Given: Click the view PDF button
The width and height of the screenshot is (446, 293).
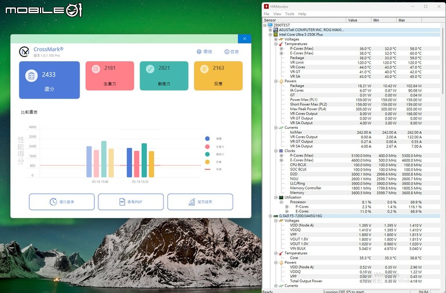Looking at the screenshot, I should pyautogui.click(x=131, y=202).
